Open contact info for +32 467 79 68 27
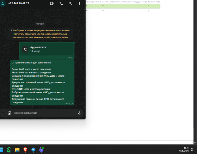The image size is (197, 154). coord(19,3)
